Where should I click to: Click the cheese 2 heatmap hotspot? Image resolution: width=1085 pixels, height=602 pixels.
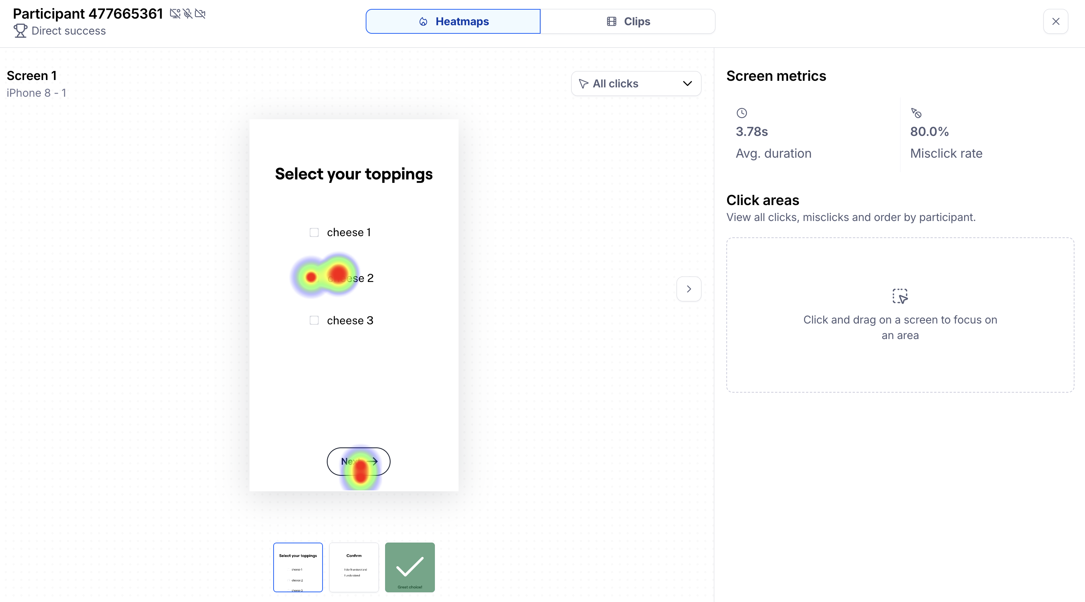click(338, 275)
